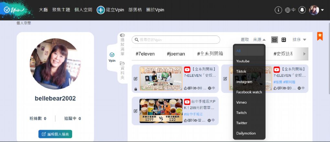Open 聚焦主題 in the top navigation
Screen dimensions: 330x142
(61, 10)
